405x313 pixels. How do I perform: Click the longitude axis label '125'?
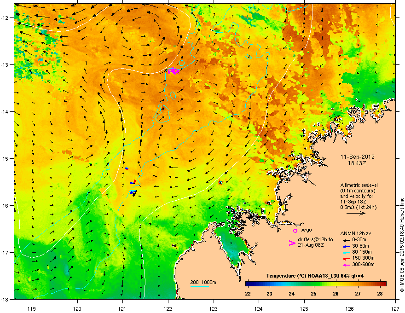click(x=304, y=308)
